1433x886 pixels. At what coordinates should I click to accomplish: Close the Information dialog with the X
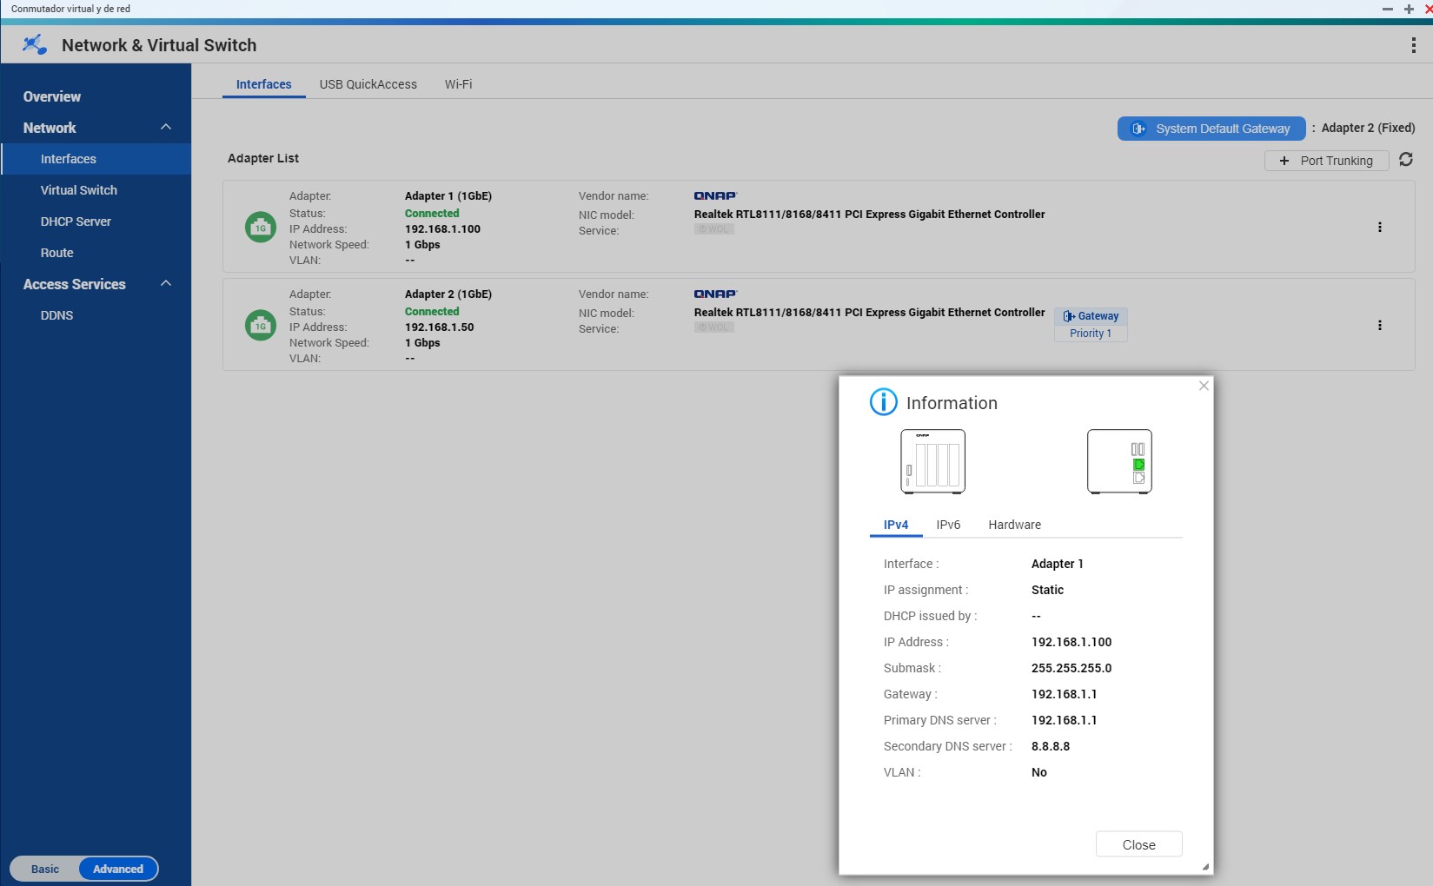(x=1204, y=386)
